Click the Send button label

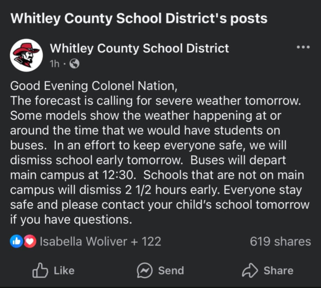171,271
